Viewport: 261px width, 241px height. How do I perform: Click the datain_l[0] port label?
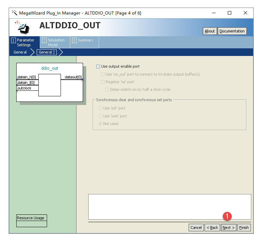pyautogui.click(x=26, y=83)
